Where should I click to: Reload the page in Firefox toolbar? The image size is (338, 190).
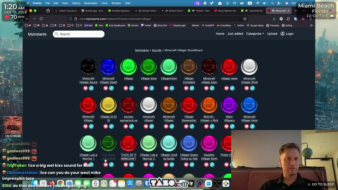[x=41, y=19]
